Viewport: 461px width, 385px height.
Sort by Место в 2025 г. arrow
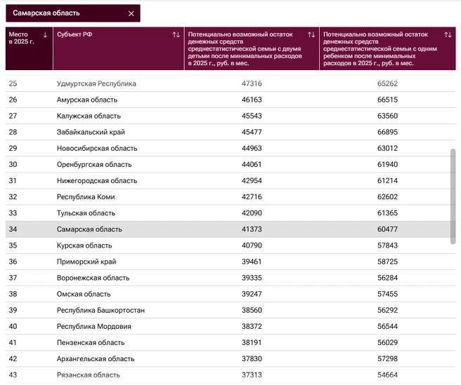click(45, 35)
